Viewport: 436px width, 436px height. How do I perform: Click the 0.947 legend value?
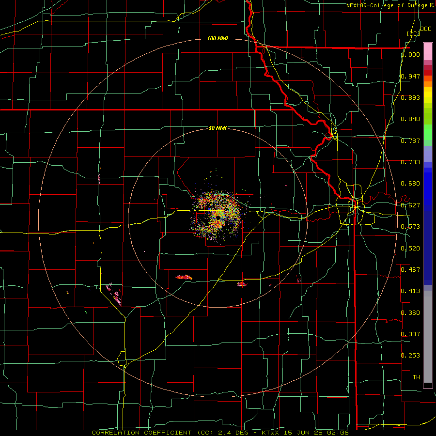(410, 76)
